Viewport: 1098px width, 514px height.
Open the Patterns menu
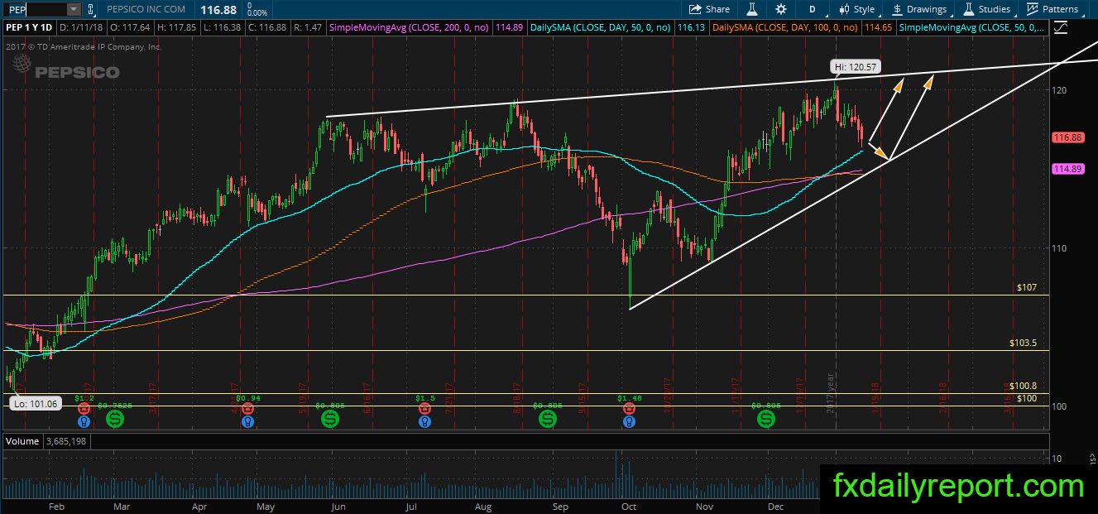pyautogui.click(x=1053, y=9)
